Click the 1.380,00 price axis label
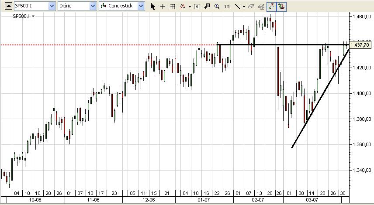This screenshot has width=374, height=205. click(x=362, y=119)
